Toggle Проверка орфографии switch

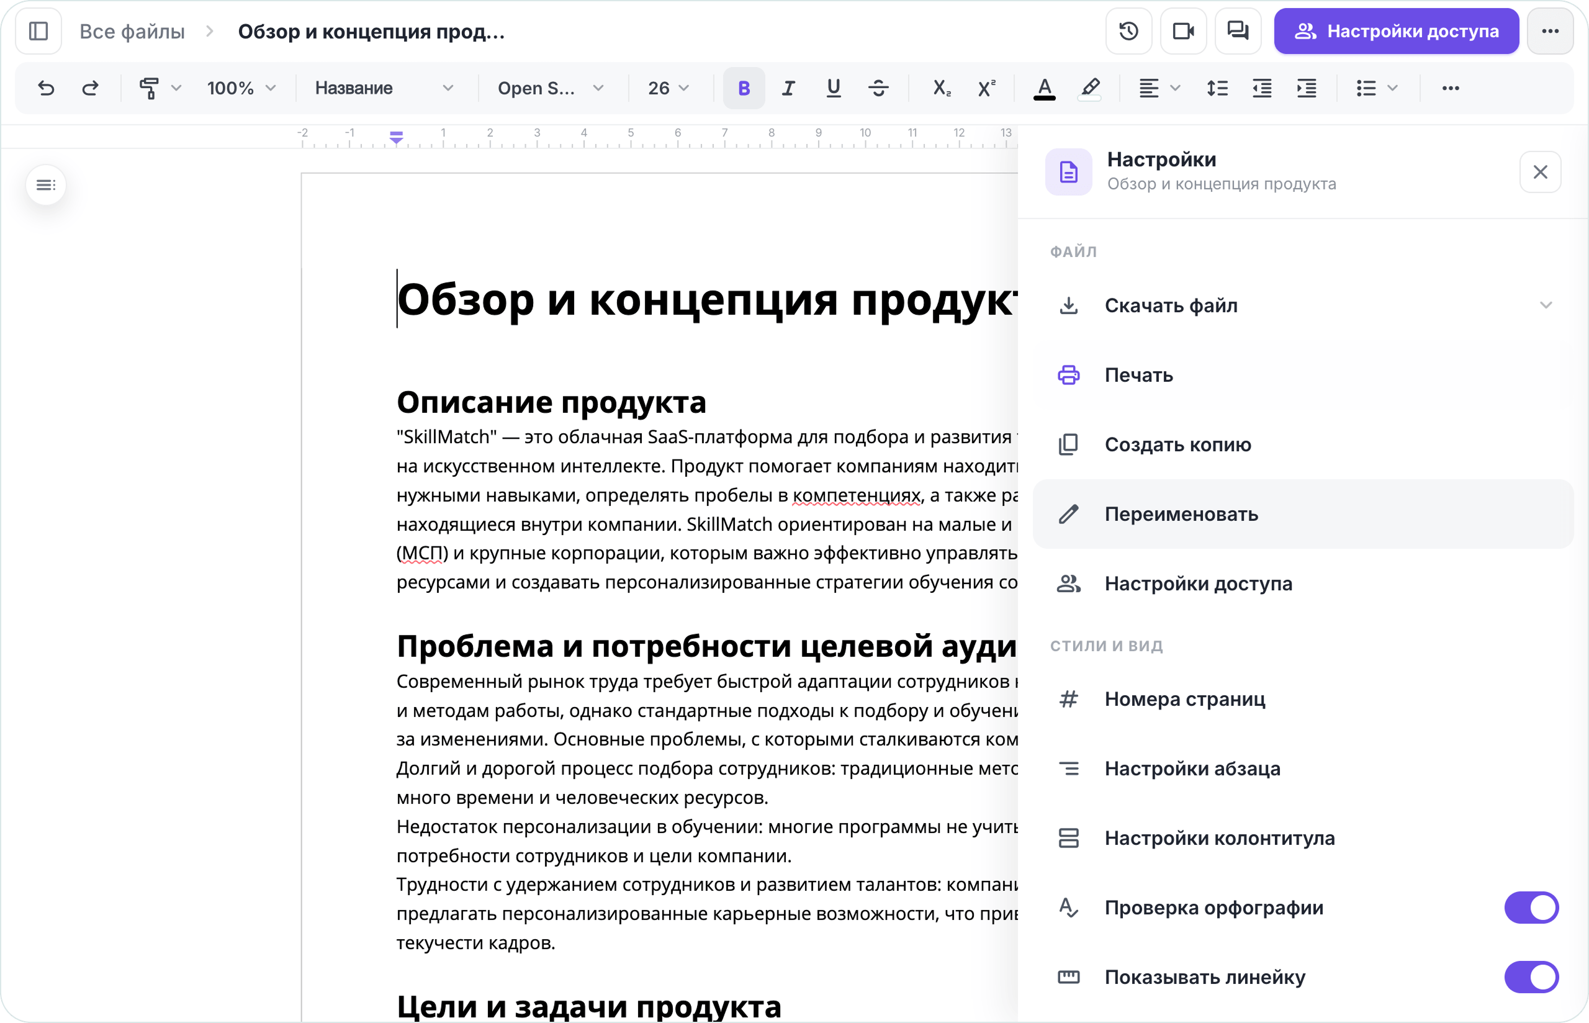(1531, 908)
